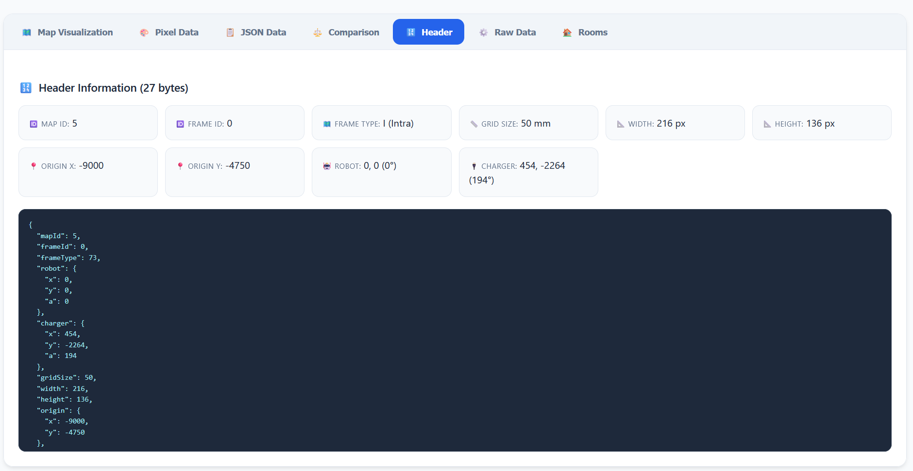
Task: Click the "gridSize": 50 line in JSON
Action: (67, 378)
